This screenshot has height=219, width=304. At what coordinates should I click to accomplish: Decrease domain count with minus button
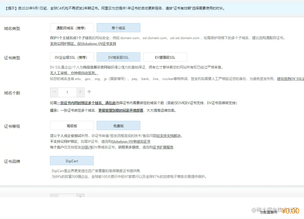pos(54,92)
